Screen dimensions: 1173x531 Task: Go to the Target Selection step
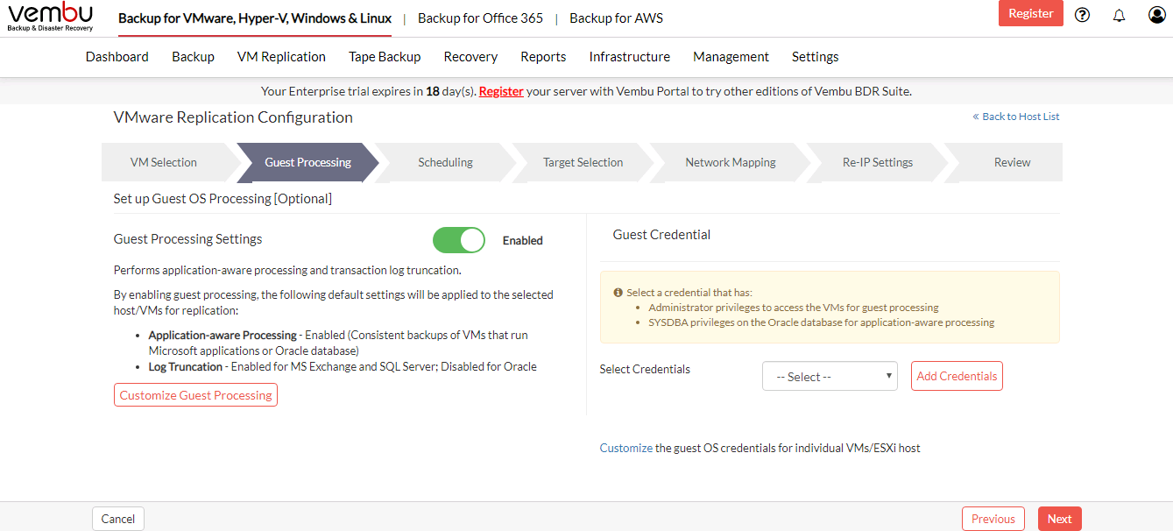(583, 162)
